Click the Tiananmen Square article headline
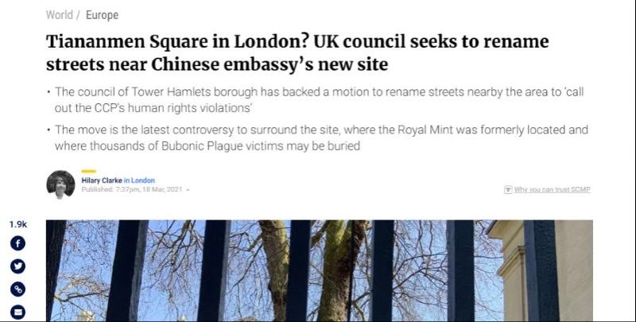Image resolution: width=636 pixels, height=322 pixels. pos(297,52)
